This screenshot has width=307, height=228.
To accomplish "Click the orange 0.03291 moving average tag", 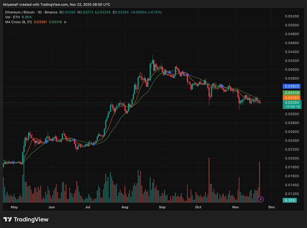I will point(291,97).
